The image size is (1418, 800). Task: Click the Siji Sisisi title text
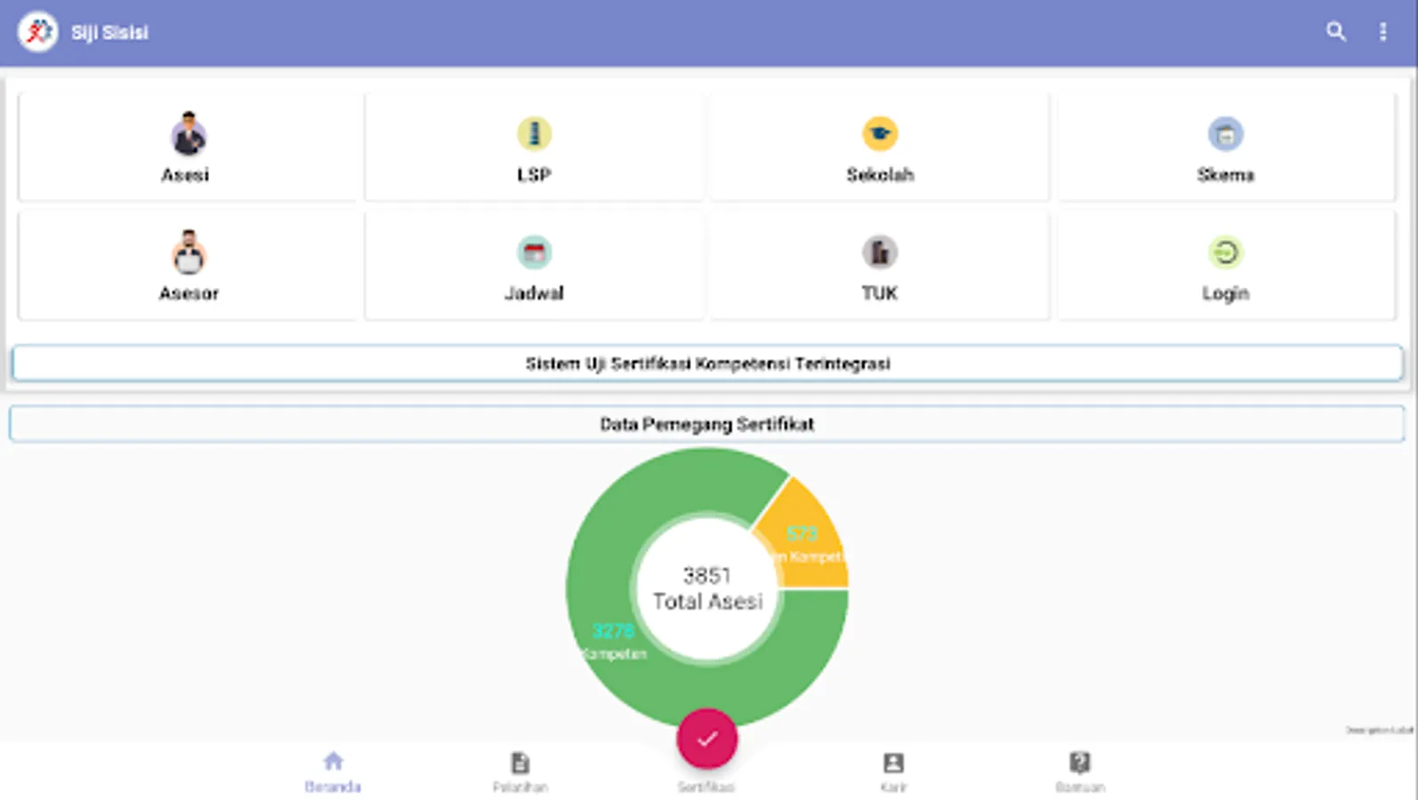point(109,33)
